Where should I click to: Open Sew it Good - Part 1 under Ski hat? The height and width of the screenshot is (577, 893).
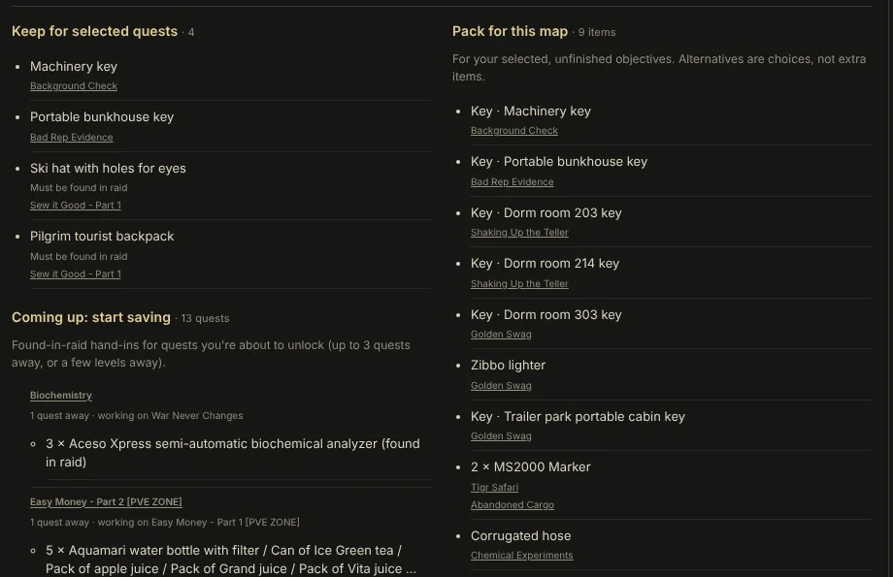point(75,205)
